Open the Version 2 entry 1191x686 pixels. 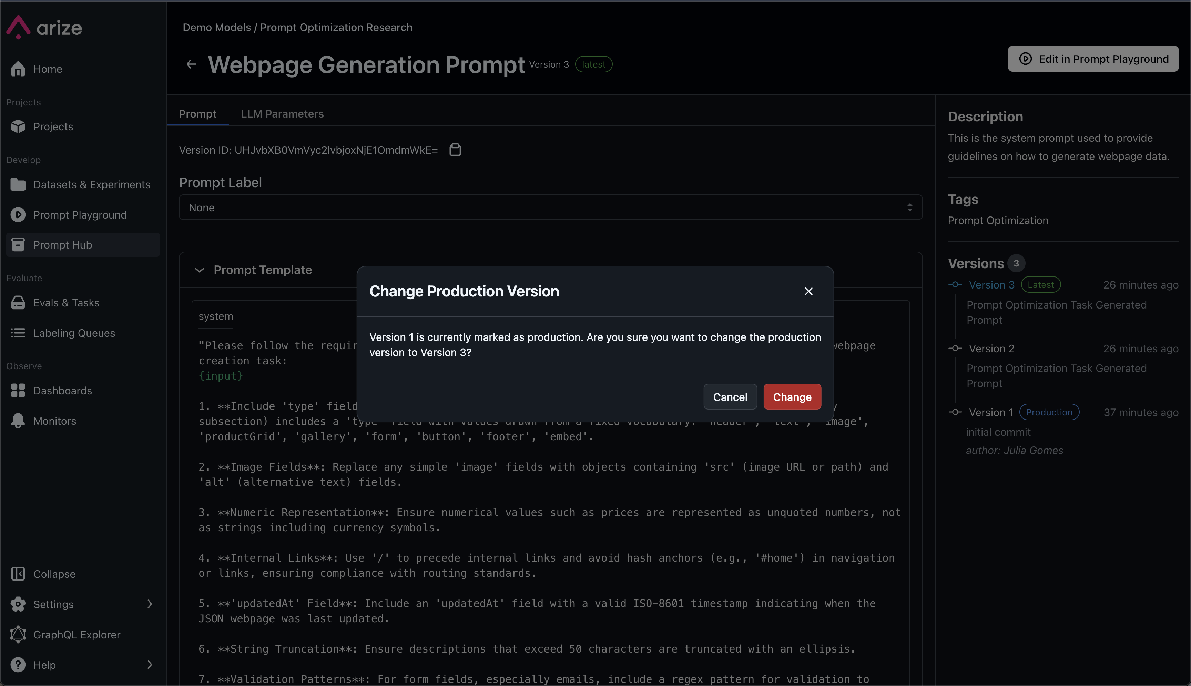tap(991, 348)
